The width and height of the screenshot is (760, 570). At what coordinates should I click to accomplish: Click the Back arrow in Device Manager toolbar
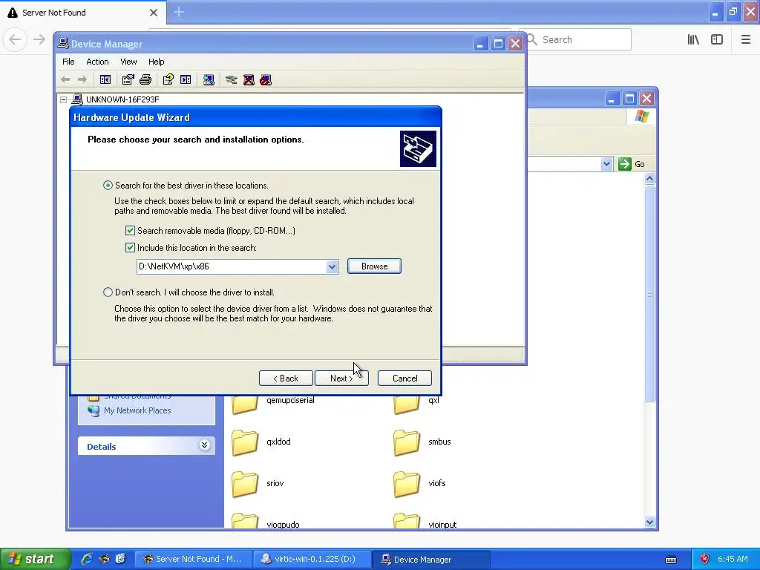point(65,79)
